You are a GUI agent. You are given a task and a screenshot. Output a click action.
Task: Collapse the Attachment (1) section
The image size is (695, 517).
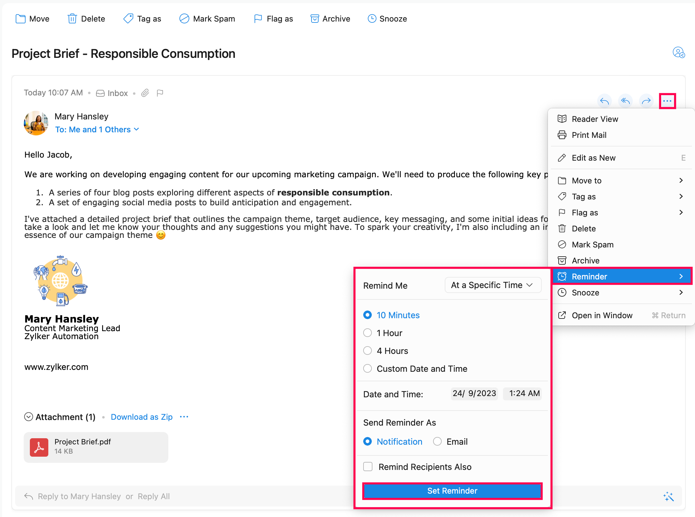29,417
